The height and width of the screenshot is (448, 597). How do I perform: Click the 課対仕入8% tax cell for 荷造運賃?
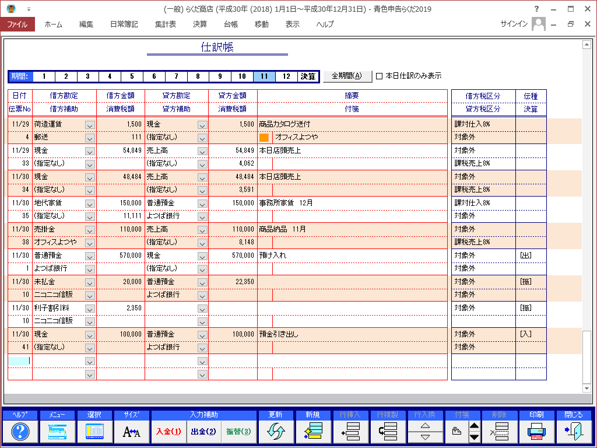(x=483, y=125)
